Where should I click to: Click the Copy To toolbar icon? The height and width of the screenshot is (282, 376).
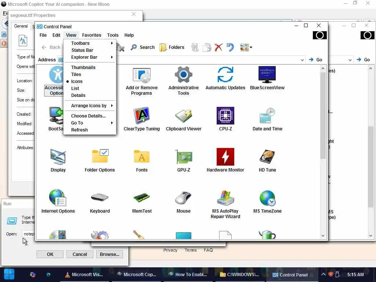(x=207, y=47)
